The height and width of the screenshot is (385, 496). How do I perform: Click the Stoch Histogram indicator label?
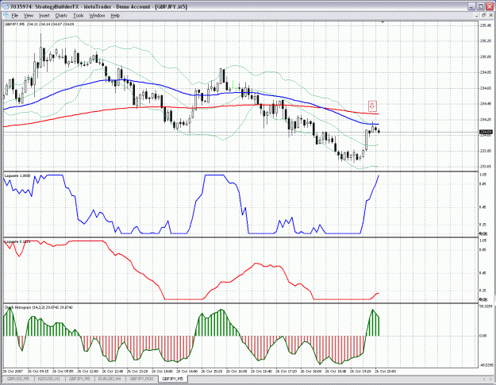click(39, 307)
